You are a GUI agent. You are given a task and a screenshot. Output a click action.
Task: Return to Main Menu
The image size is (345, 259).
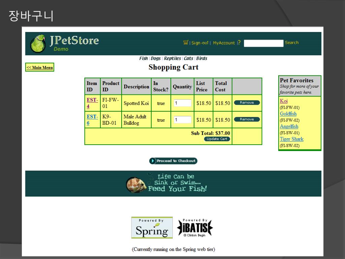40,67
